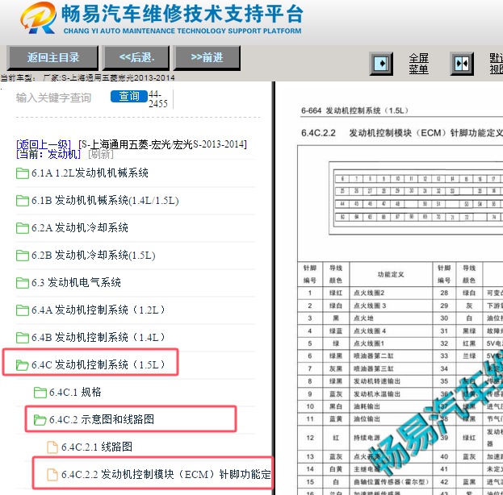Viewport: 503px width, 495px height.
Task: Click the split view arrows icon
Action: 462,64
